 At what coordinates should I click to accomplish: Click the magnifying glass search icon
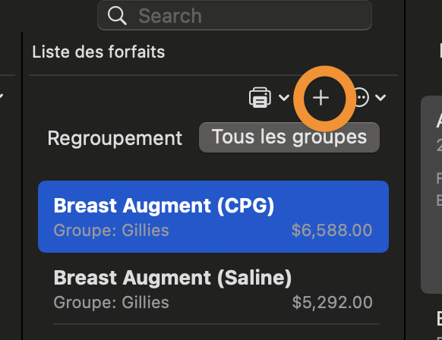click(117, 16)
